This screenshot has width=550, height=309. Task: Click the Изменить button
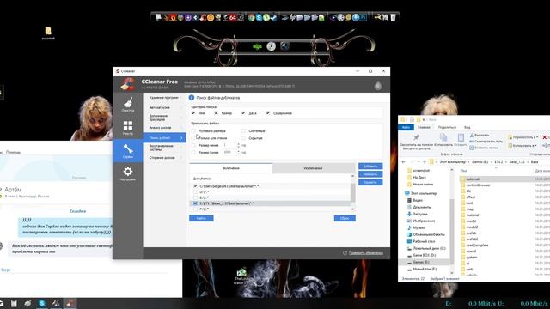pos(370,174)
